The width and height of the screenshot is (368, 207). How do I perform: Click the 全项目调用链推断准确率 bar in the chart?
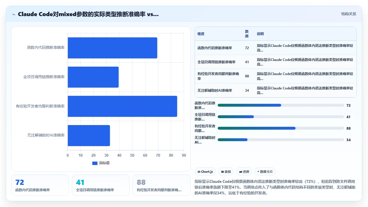(x=93, y=77)
